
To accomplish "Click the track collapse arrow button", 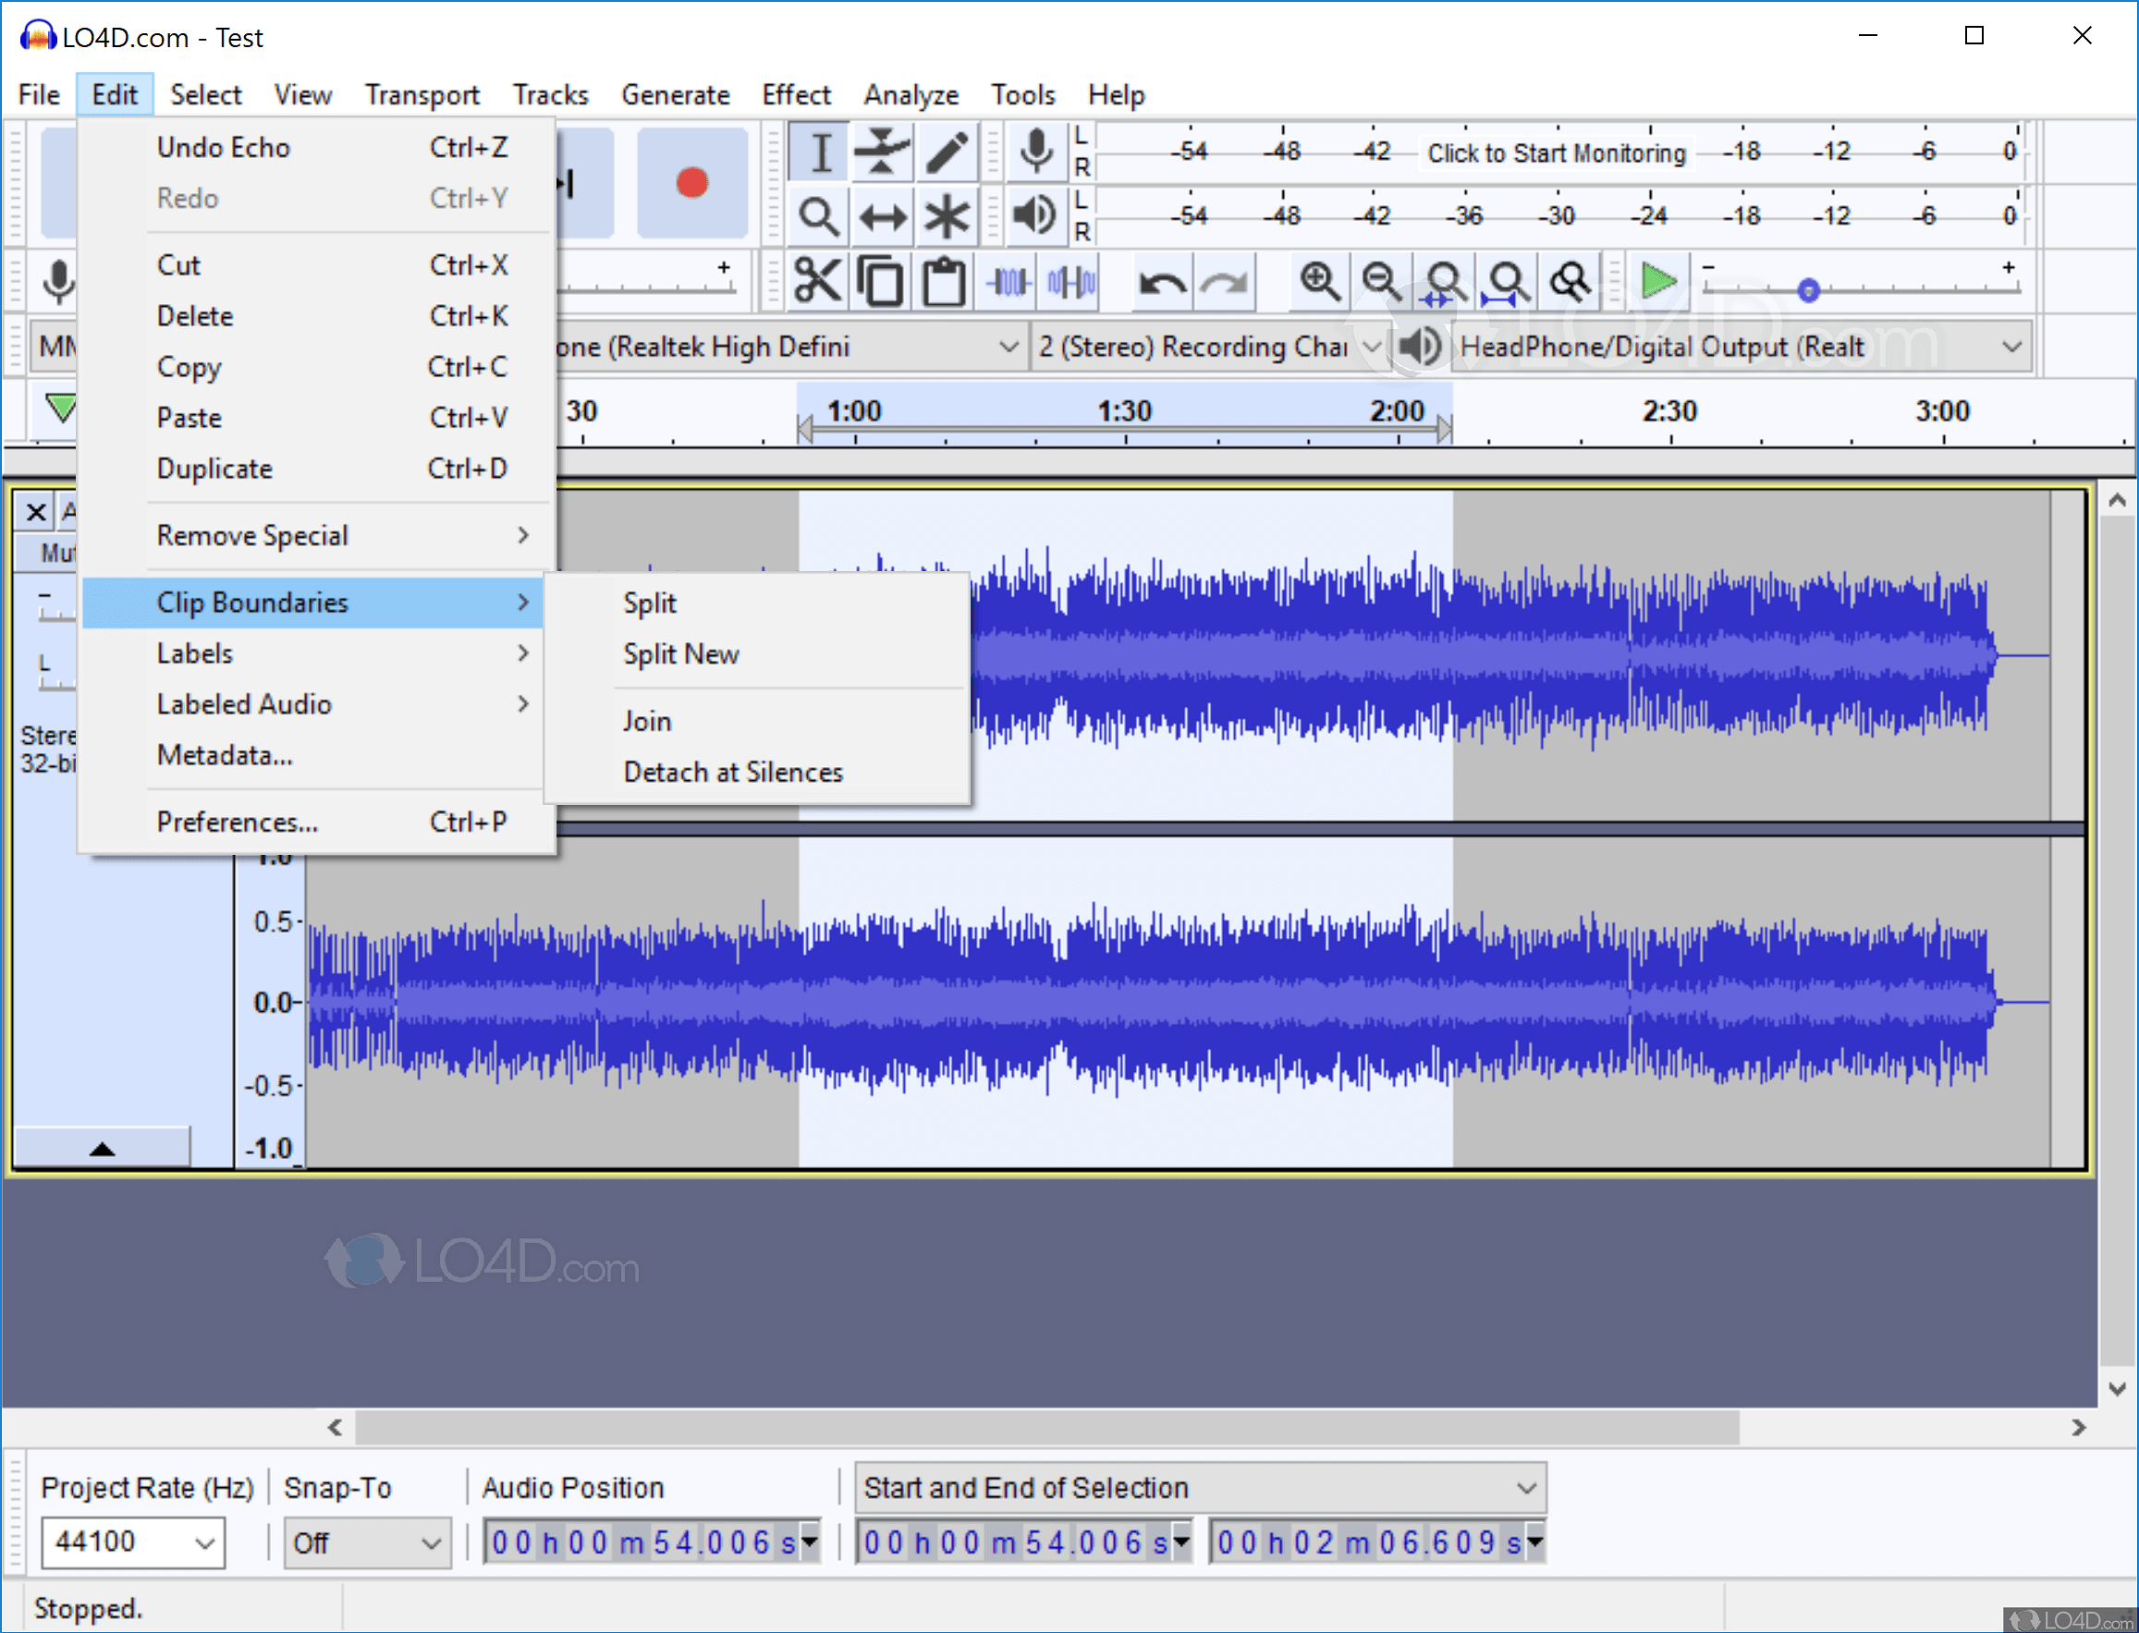I will tap(102, 1149).
